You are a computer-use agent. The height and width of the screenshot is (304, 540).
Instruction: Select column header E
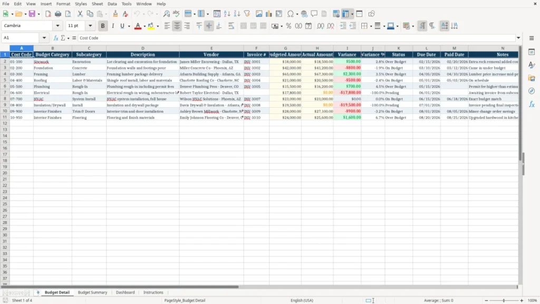click(x=211, y=48)
